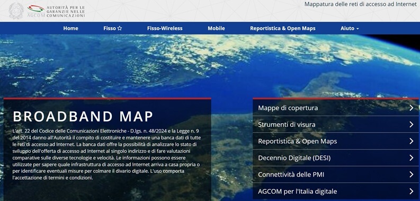The width and height of the screenshot is (420, 201).
Task: Click the BROADBAND MAP heading
Action: click(x=83, y=116)
